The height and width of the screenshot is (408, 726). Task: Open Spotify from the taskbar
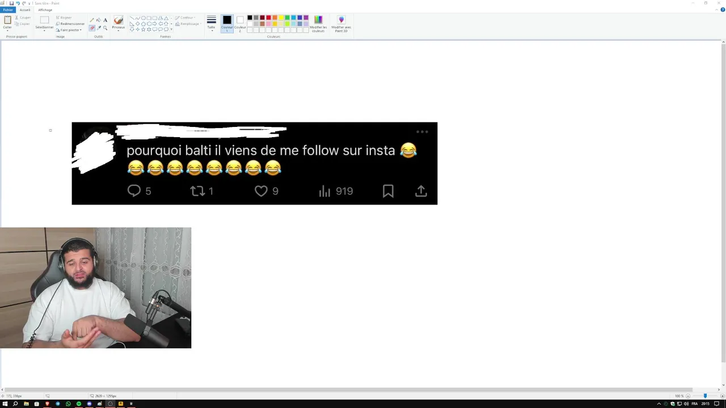(79, 403)
